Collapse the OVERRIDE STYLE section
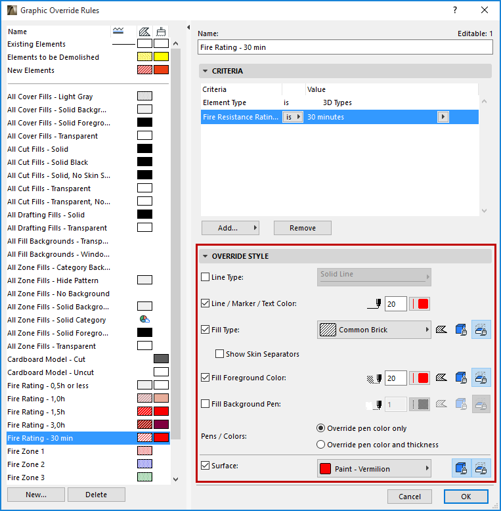This screenshot has height=511, width=501. pos(206,256)
